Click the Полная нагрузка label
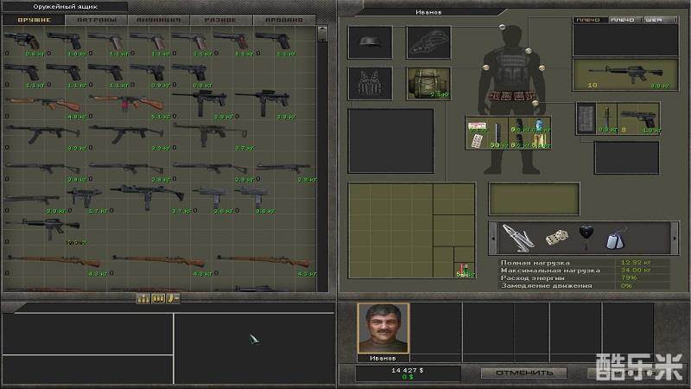Screen dimensions: 691x389 [535, 263]
